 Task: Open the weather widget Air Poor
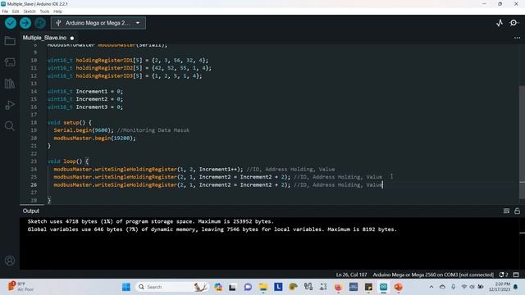click(21, 287)
